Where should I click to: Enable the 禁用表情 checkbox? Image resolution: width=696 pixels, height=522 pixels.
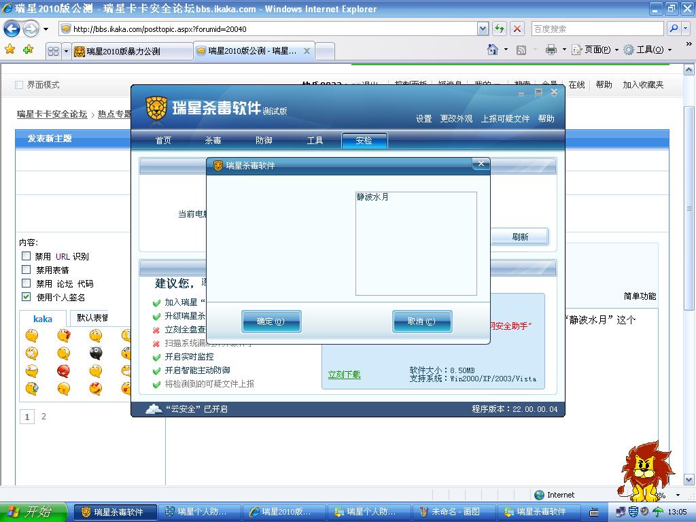(27, 269)
